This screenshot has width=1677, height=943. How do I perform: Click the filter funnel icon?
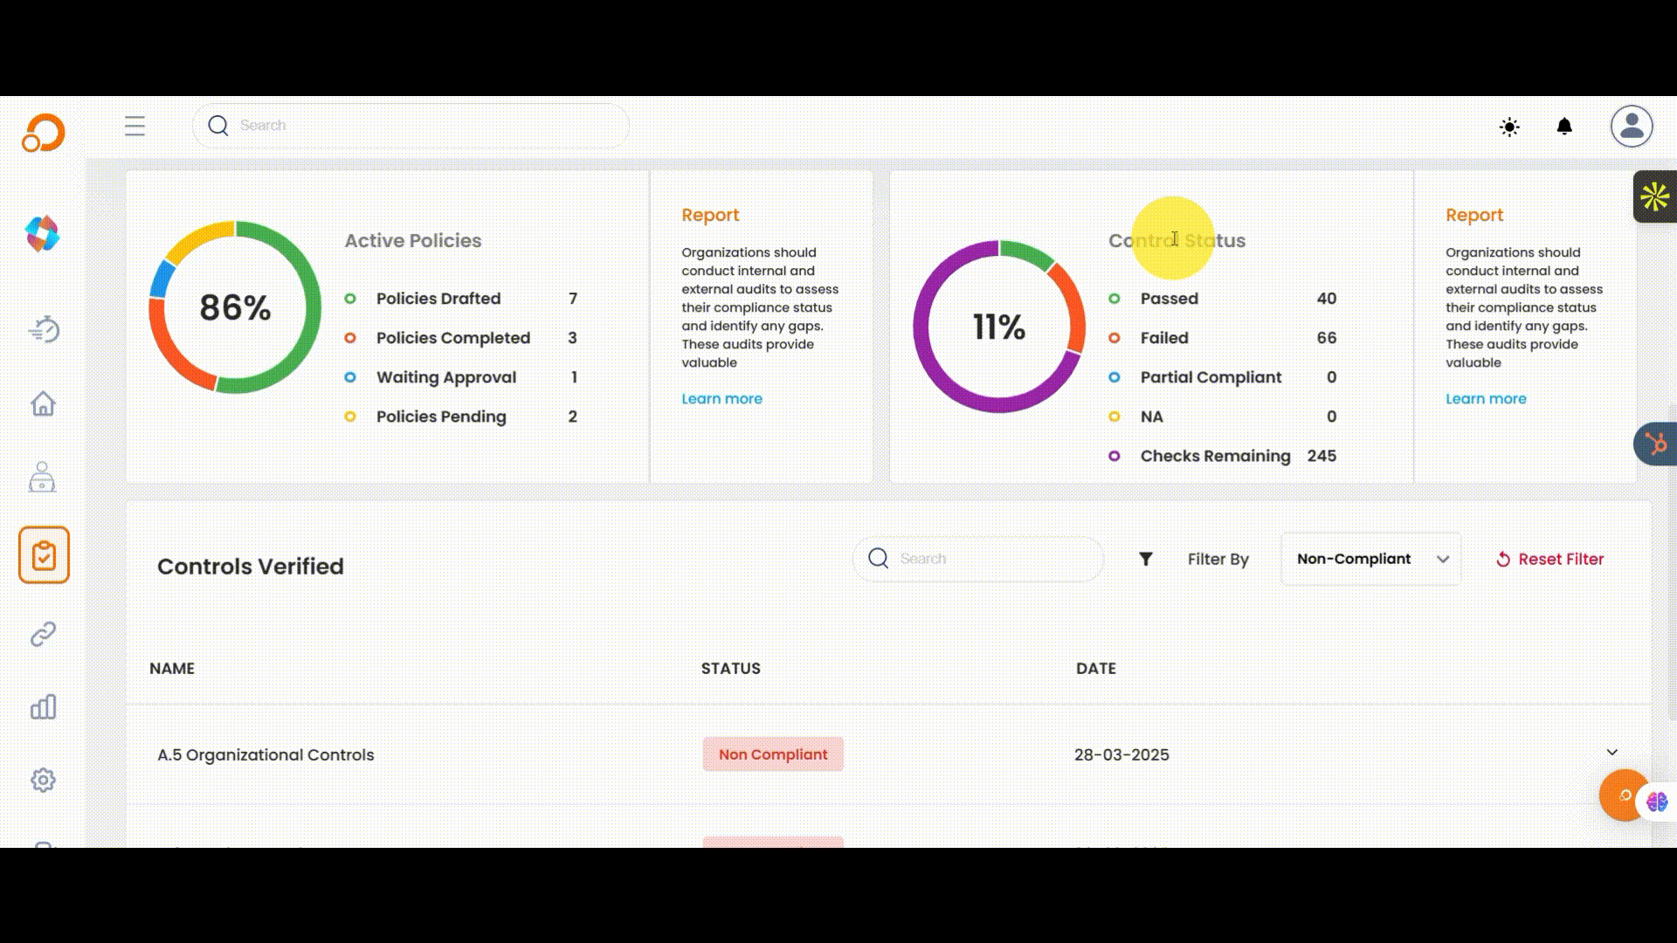pyautogui.click(x=1145, y=559)
